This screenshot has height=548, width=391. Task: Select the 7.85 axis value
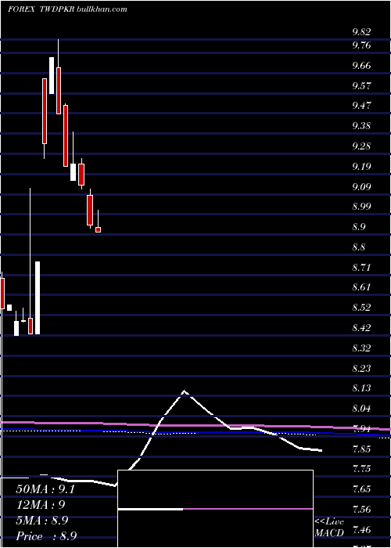tap(361, 449)
